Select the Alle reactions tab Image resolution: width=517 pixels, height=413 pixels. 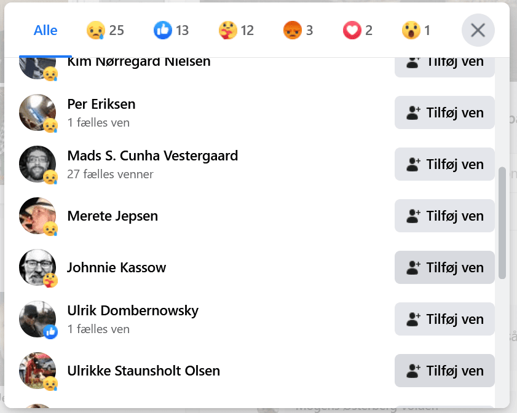click(x=45, y=30)
